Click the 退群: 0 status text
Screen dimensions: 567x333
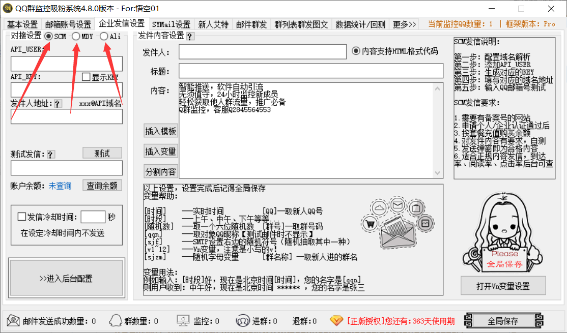pos(304,321)
